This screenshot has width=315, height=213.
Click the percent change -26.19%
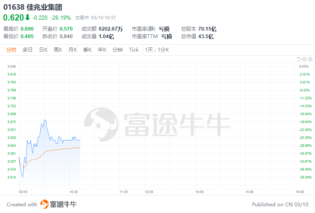click(x=61, y=18)
